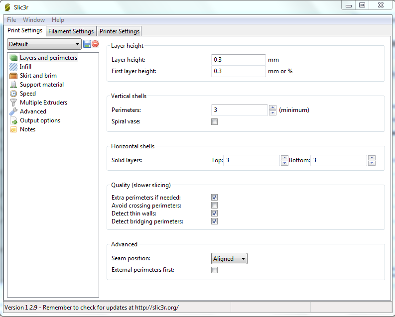Increase Bottom solid layers with the up arrow
Image resolution: width=395 pixels, height=317 pixels.
coord(372,158)
